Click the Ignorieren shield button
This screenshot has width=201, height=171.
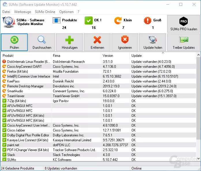tap(125, 42)
